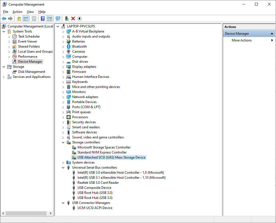Click the Update driver toolbar icon
The width and height of the screenshot is (276, 223).
[x=67, y=18]
